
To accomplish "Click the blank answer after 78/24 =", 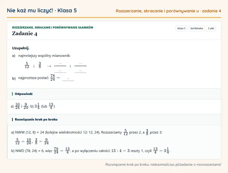I will (68, 80).
